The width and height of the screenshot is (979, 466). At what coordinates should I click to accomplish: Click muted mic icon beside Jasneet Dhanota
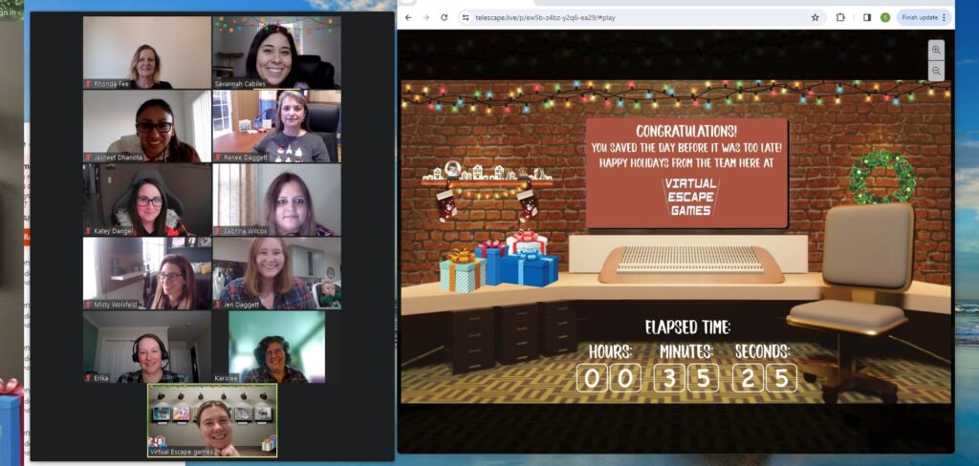point(88,158)
